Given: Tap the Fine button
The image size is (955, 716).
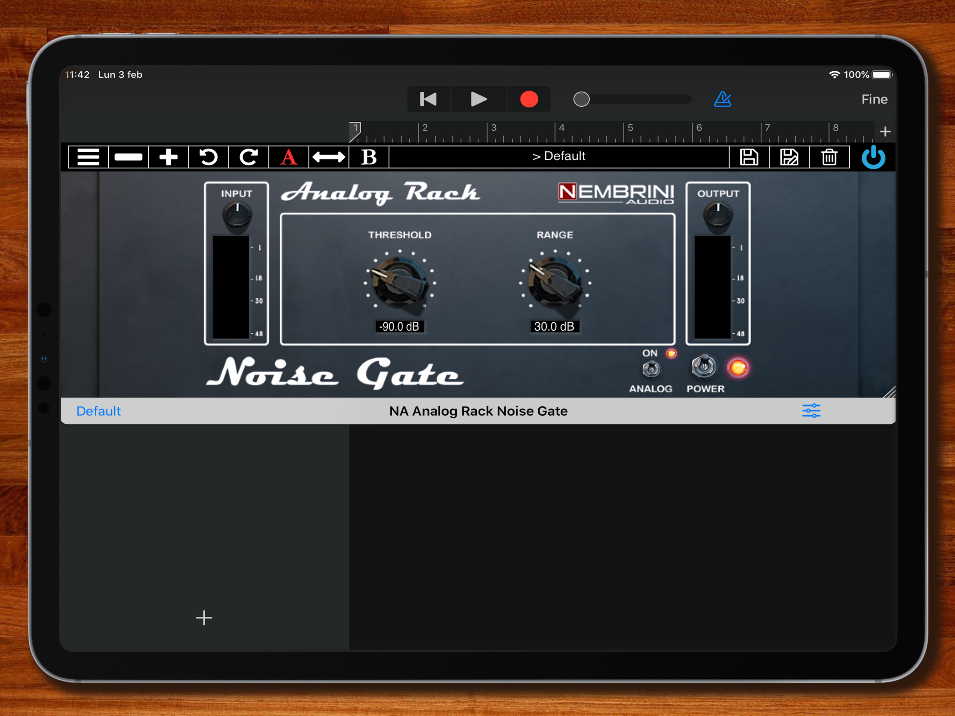Looking at the screenshot, I should [x=874, y=99].
